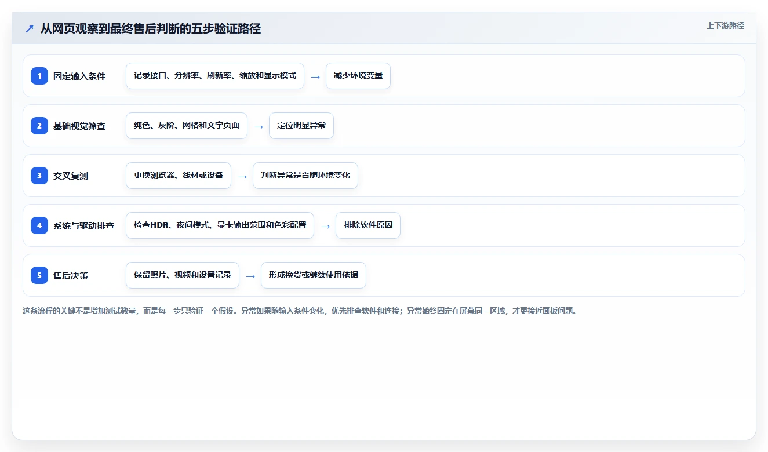Viewport: 768px width, 452px height.
Task: Click the title 从网页观察到最终售后判断的五步验证路径
Action: pos(151,29)
